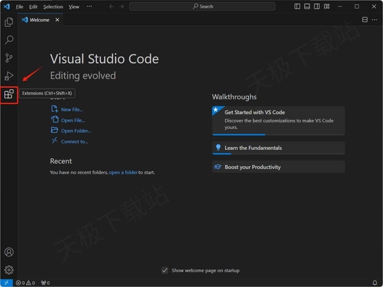Viewport: 383px width, 287px height.
Task: Open the File menu
Action: [x=20, y=6]
